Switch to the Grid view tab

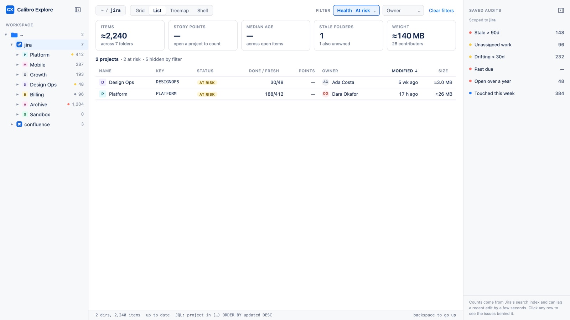pyautogui.click(x=140, y=10)
